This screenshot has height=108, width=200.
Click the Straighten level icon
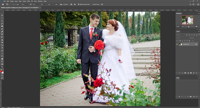pyautogui.click(x=61, y=4)
